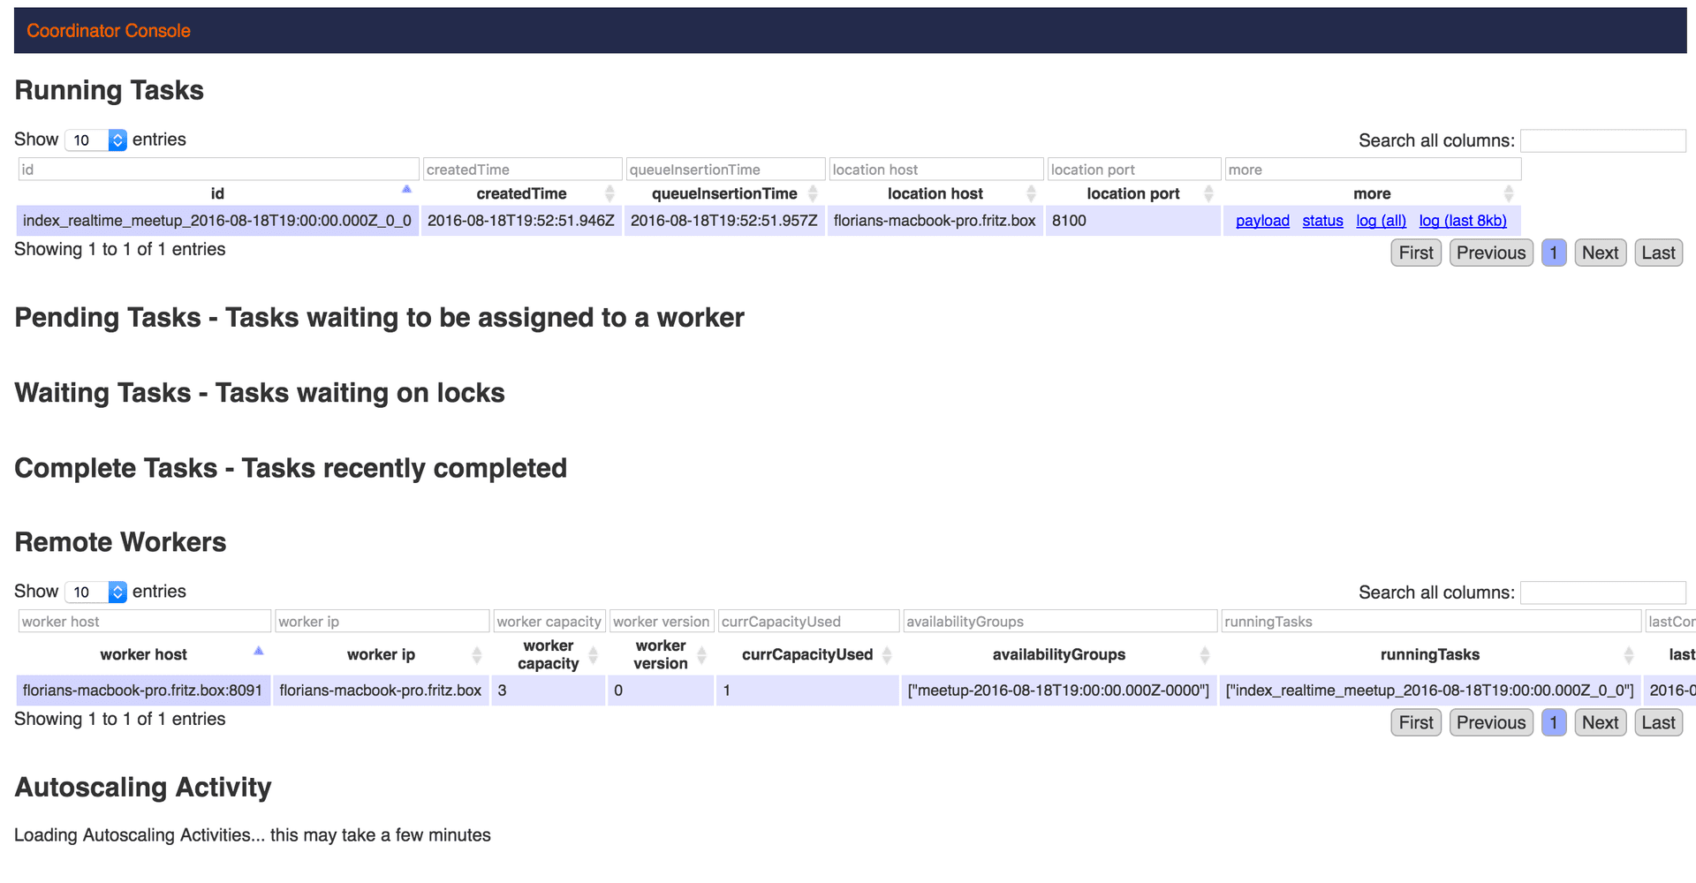Click Next in Running Tasks pagination
1696x883 pixels.
coord(1600,253)
